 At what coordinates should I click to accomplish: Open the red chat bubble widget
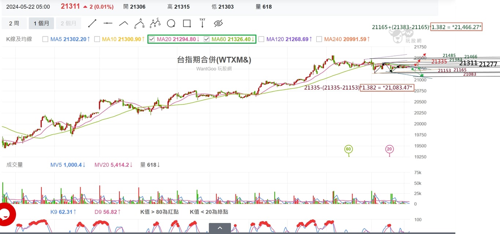coord(6,215)
